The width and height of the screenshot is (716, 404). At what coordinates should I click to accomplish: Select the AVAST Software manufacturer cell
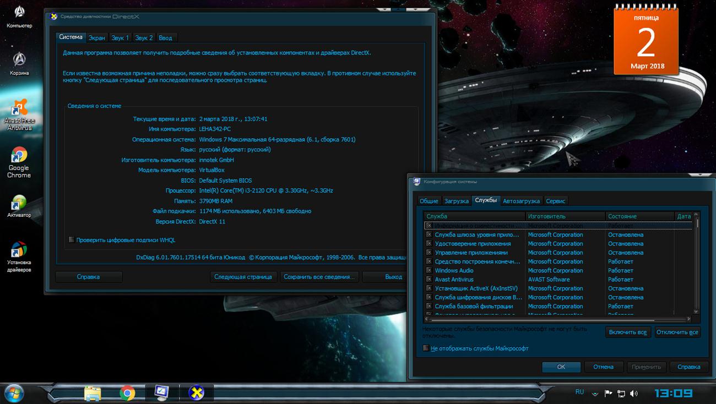click(549, 279)
